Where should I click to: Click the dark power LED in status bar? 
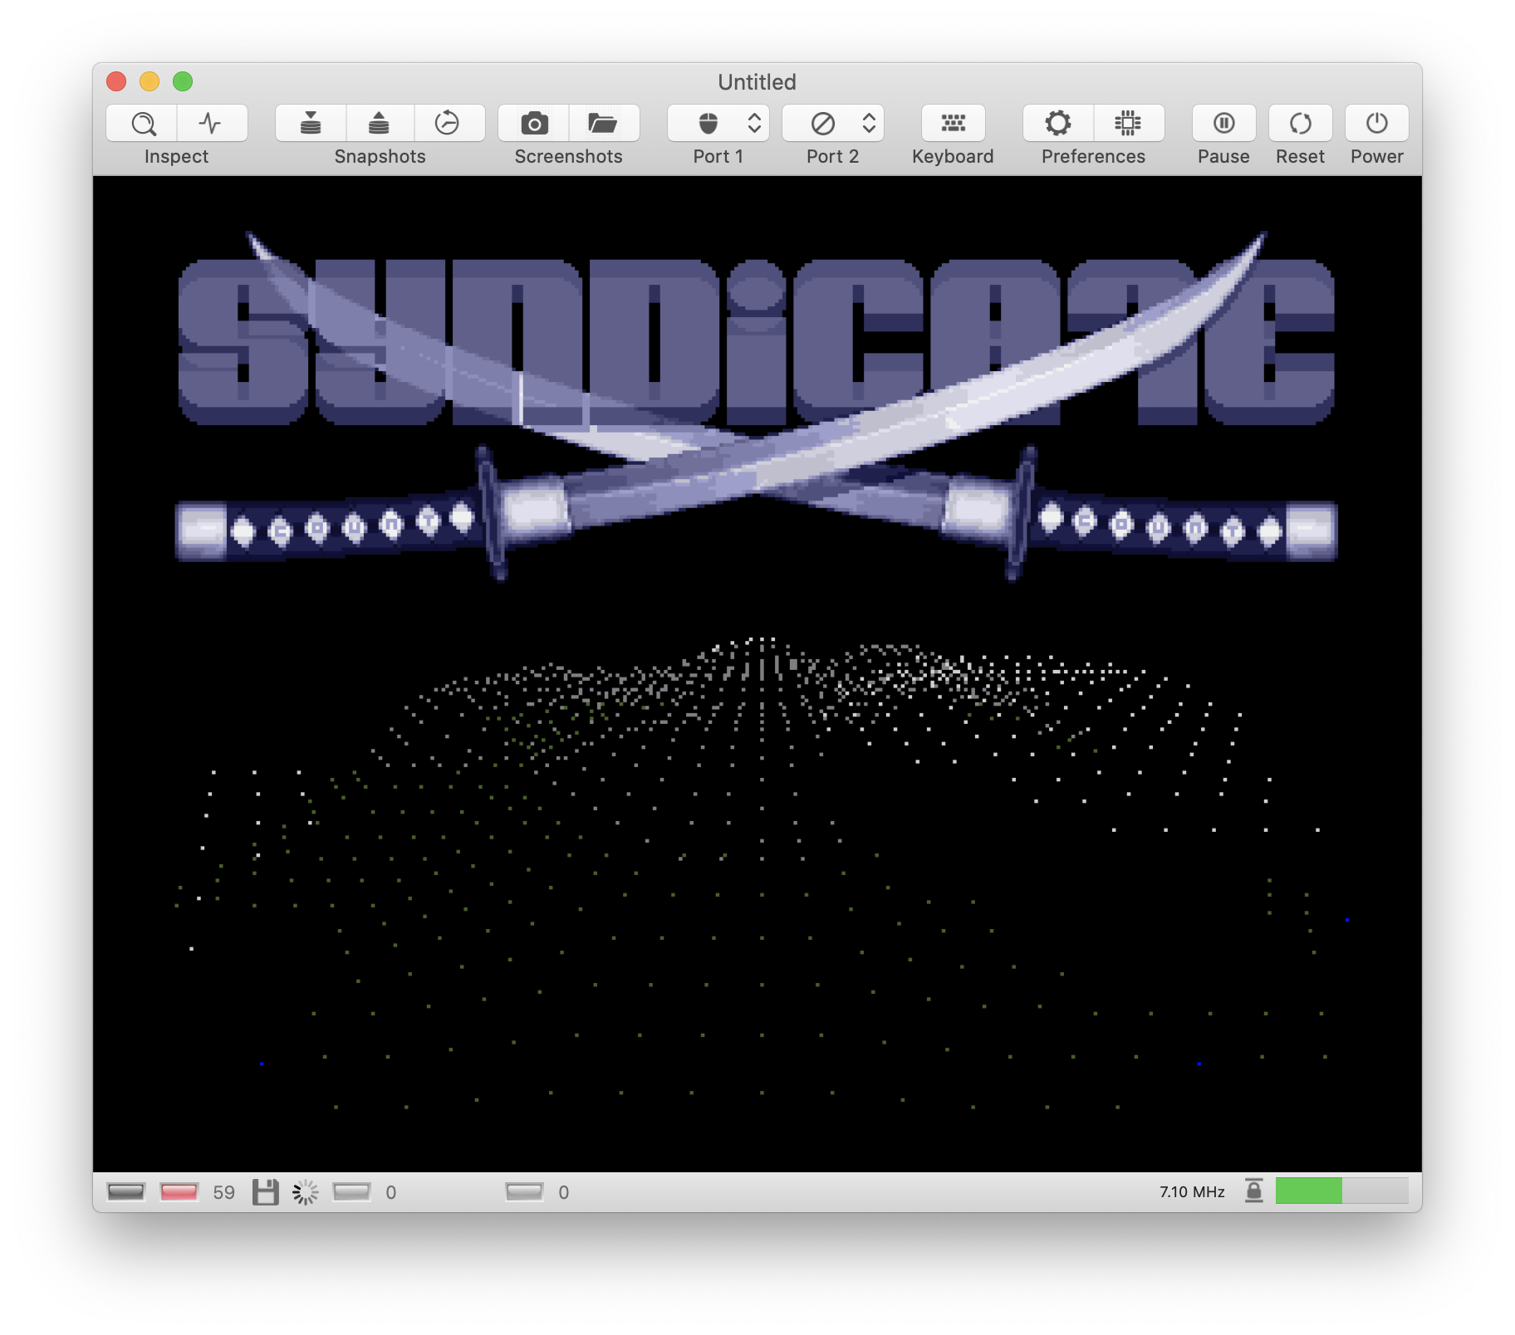tap(126, 1192)
